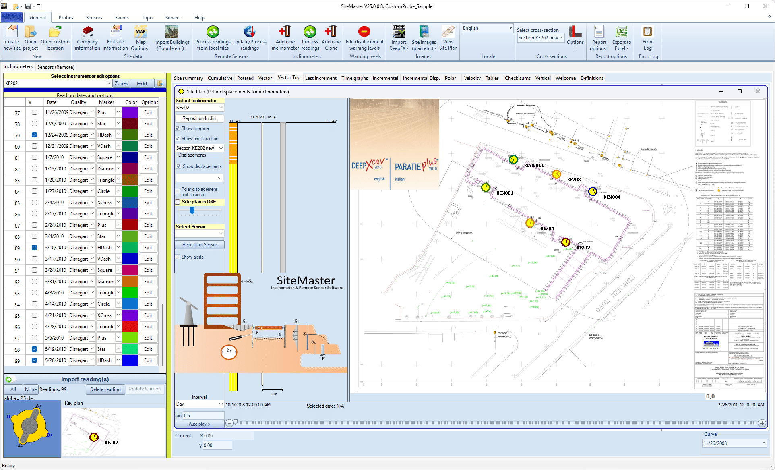Click the Import DeepEX icon
775x470 pixels.
click(x=399, y=32)
